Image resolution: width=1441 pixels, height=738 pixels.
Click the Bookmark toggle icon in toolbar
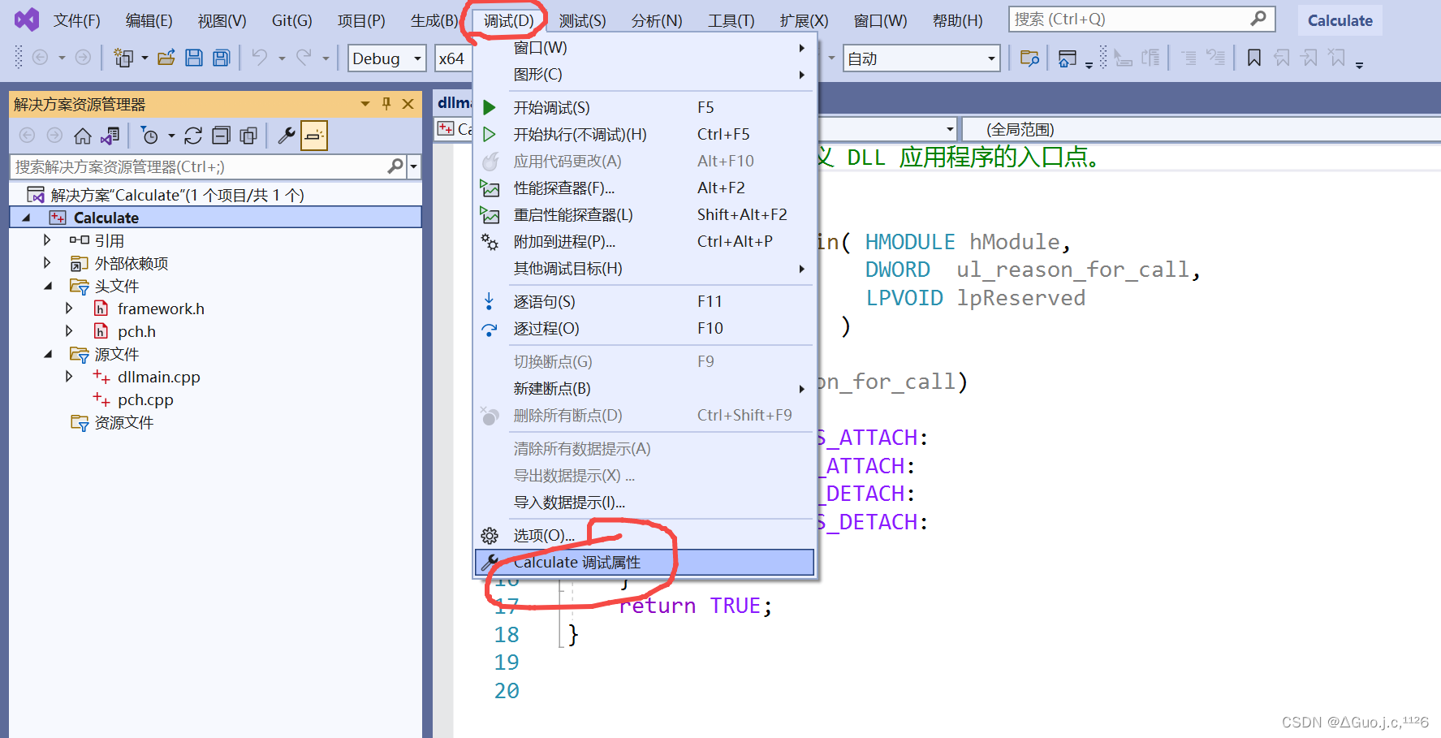(x=1254, y=58)
